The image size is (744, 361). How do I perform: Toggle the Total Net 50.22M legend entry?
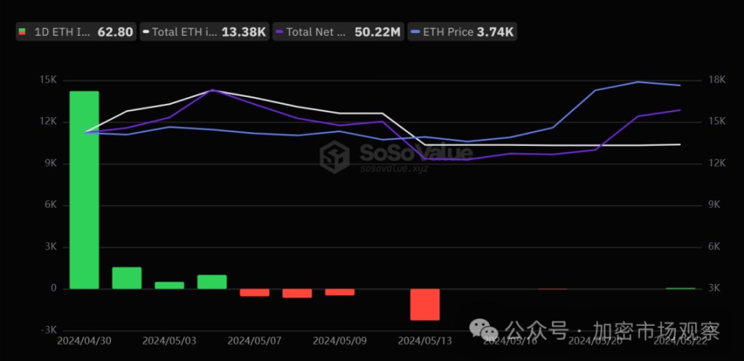pyautogui.click(x=338, y=32)
